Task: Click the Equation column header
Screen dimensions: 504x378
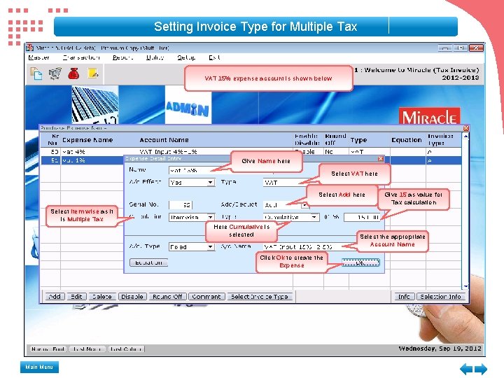Action: tap(407, 140)
